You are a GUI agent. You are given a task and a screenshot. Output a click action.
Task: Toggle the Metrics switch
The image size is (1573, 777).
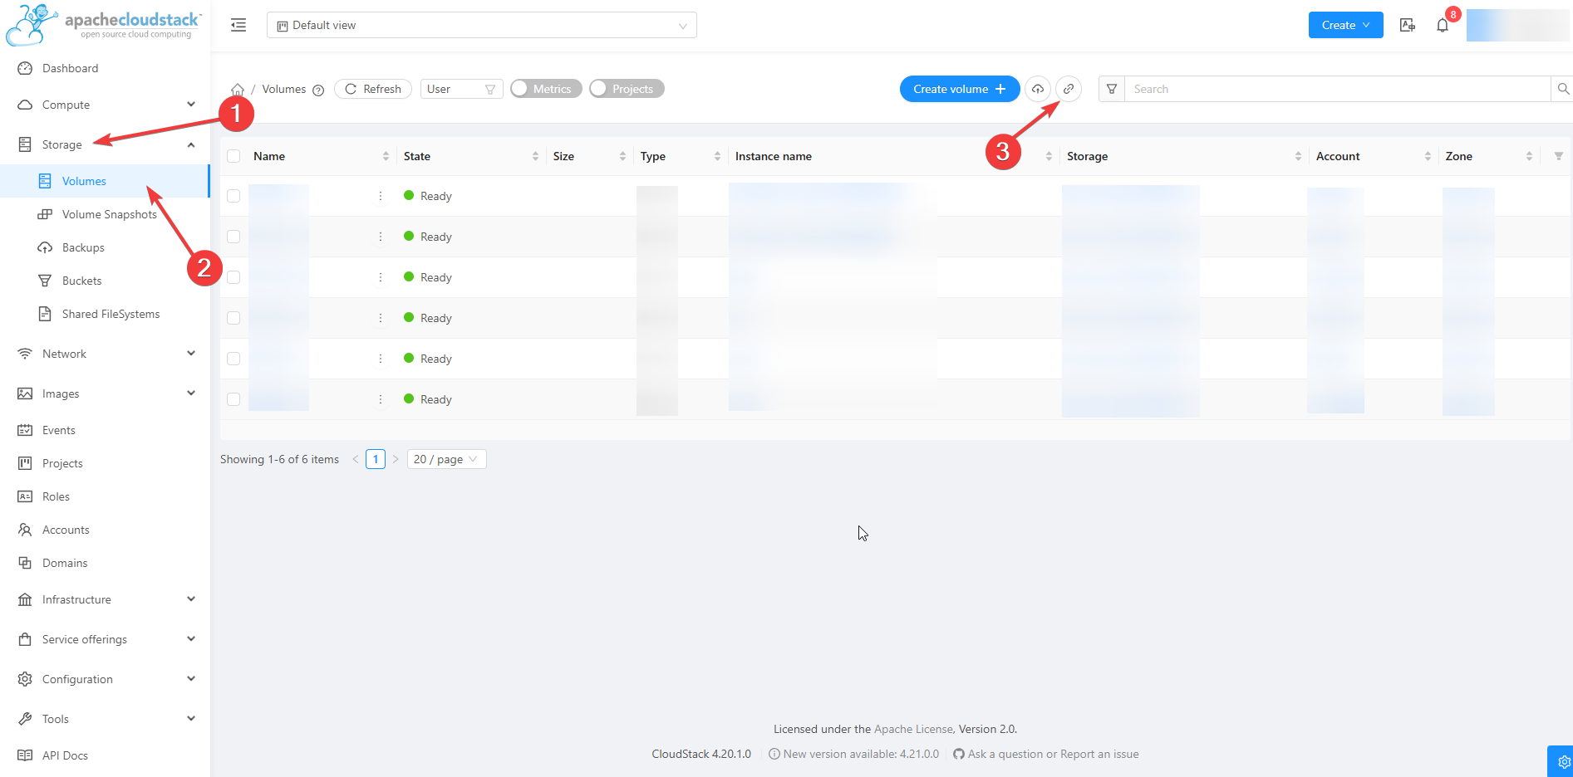click(x=546, y=89)
